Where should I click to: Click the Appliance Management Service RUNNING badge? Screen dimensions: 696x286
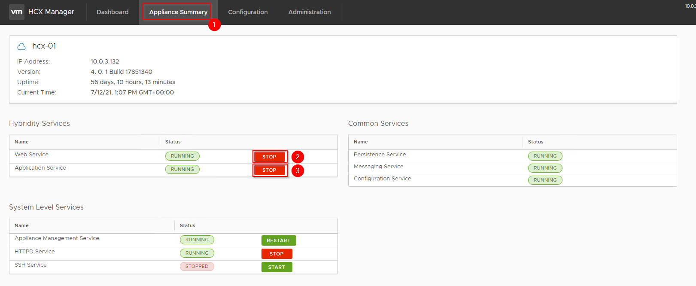click(x=197, y=240)
